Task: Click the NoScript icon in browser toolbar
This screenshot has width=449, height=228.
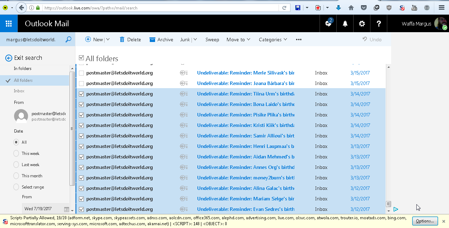Action: click(x=402, y=8)
